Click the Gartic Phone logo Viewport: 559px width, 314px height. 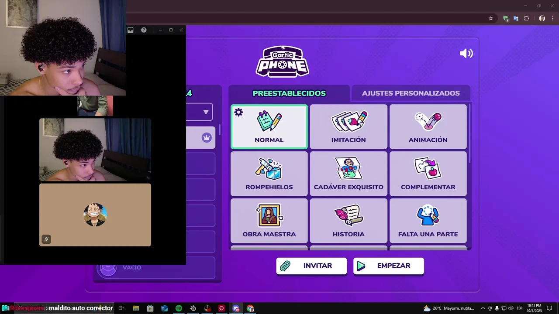click(x=282, y=61)
